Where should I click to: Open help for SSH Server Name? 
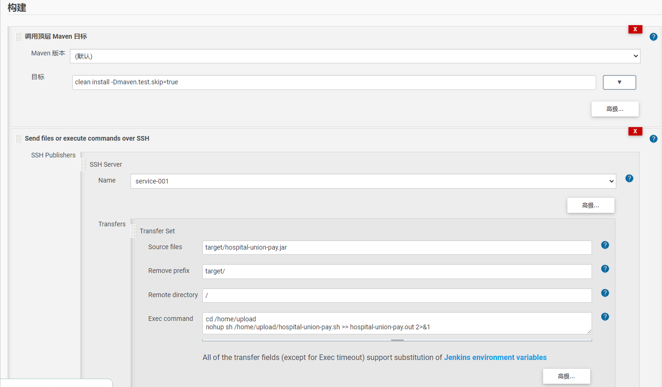(629, 178)
